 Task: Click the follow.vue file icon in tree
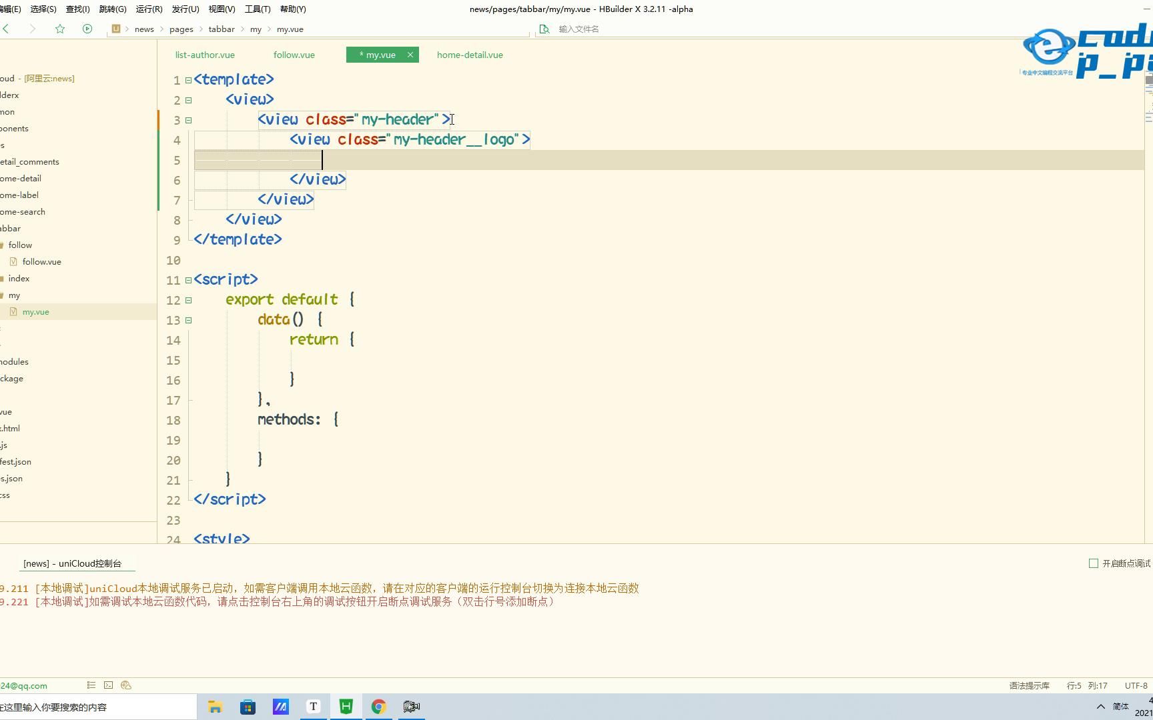click(13, 261)
